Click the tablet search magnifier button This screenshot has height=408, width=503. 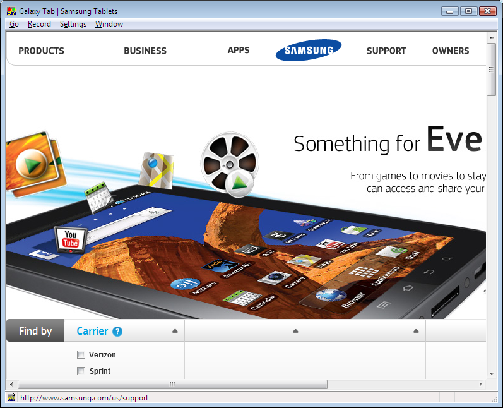click(447, 259)
